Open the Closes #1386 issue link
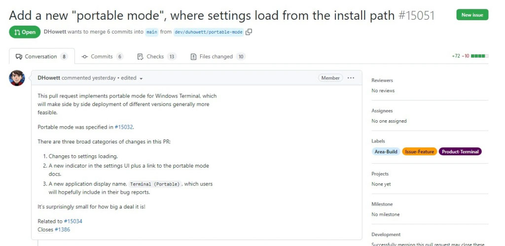 pos(62,230)
